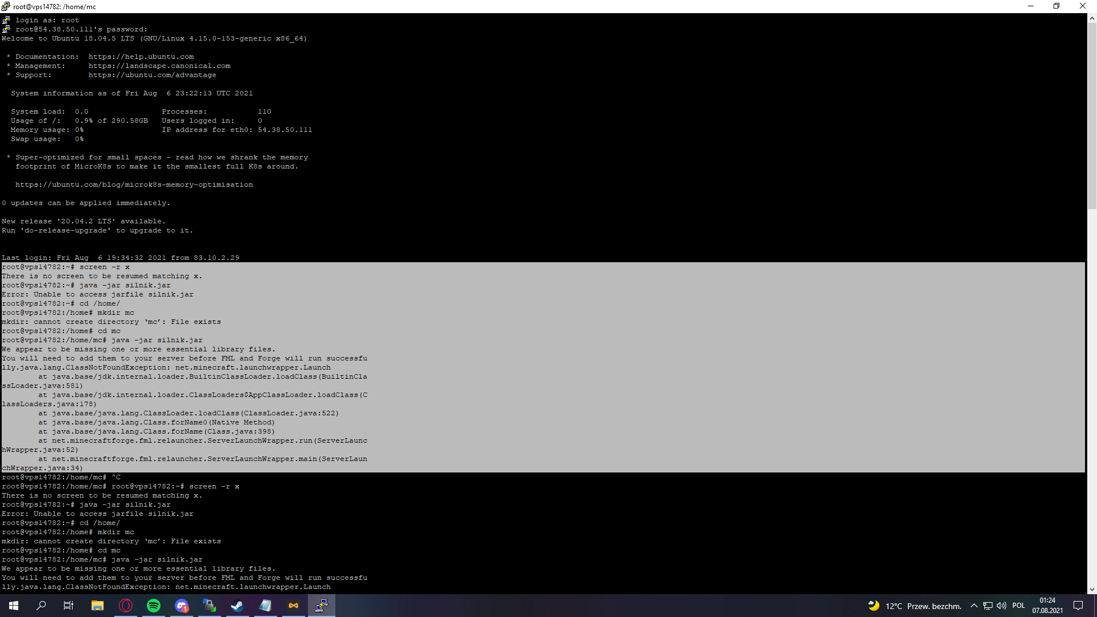Open the PuTTY window system menu icon
Image resolution: width=1097 pixels, height=617 pixels.
pyautogui.click(x=6, y=6)
